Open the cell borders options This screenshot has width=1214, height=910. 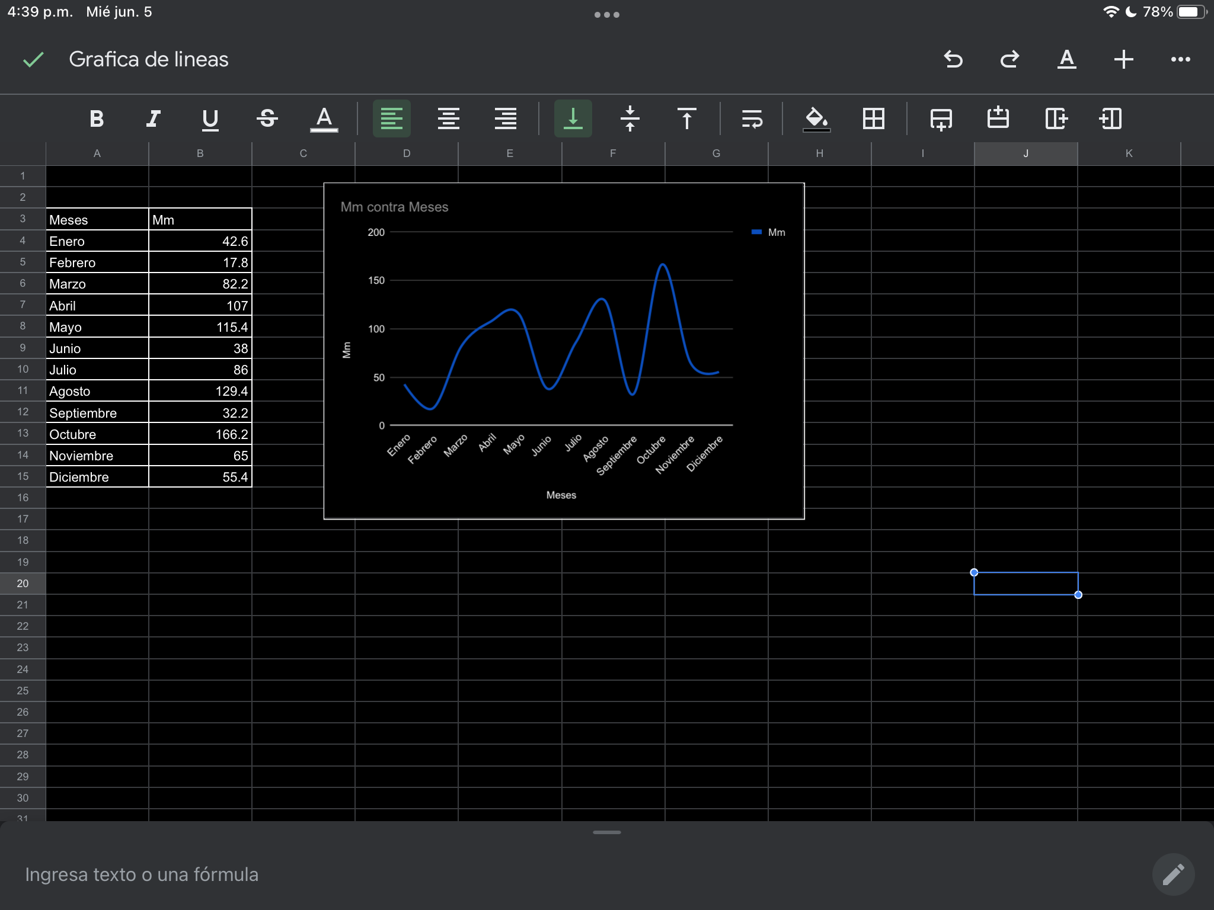coord(874,118)
